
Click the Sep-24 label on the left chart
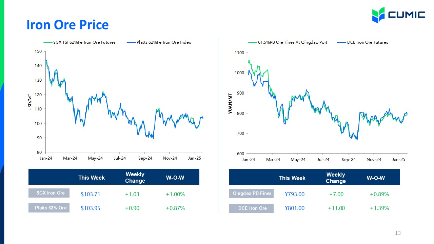tap(145, 158)
